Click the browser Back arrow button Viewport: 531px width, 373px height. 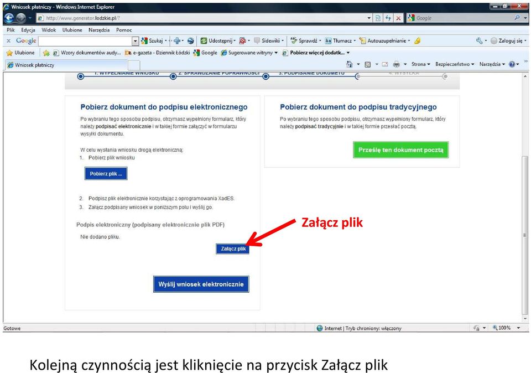[x=9, y=18]
